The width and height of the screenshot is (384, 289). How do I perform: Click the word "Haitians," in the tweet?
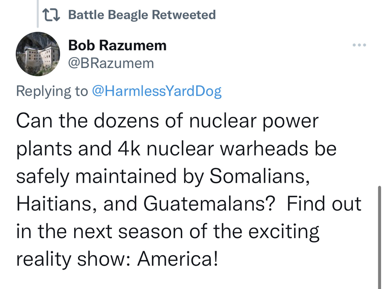tap(49, 204)
